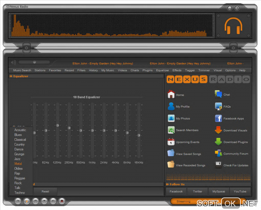Click Download Plugins green arrow icon
Viewport: 261px width, 210px height.
pyautogui.click(x=218, y=142)
